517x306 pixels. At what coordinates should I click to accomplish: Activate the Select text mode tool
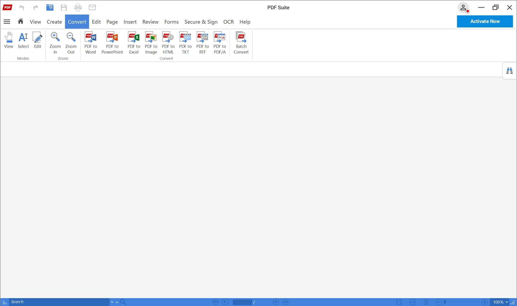pos(23,40)
